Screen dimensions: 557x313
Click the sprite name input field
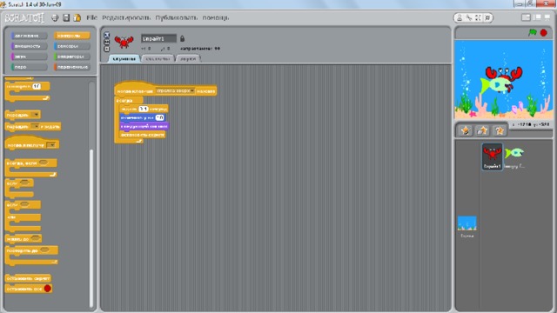click(x=158, y=38)
